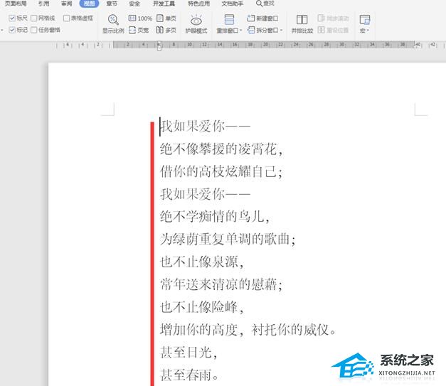
Task: Toggle the 标记 markup checkbox
Action: click(12, 30)
